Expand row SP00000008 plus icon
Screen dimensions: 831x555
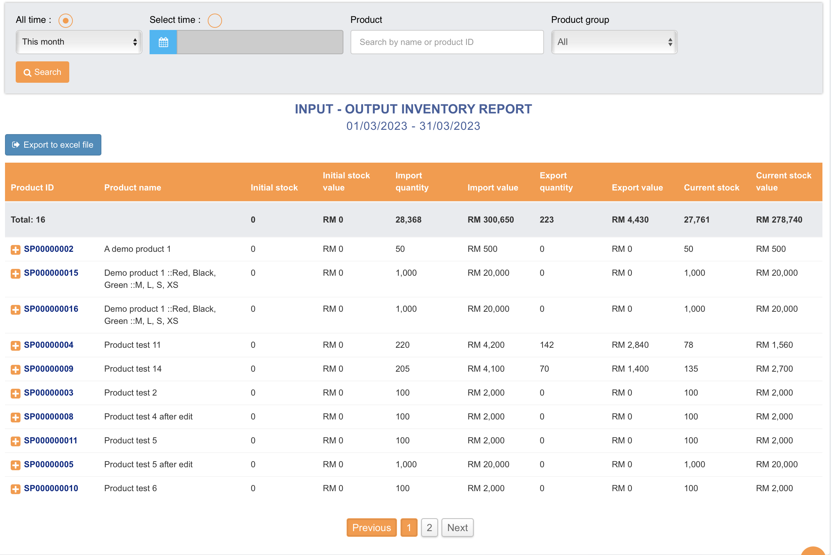15,417
